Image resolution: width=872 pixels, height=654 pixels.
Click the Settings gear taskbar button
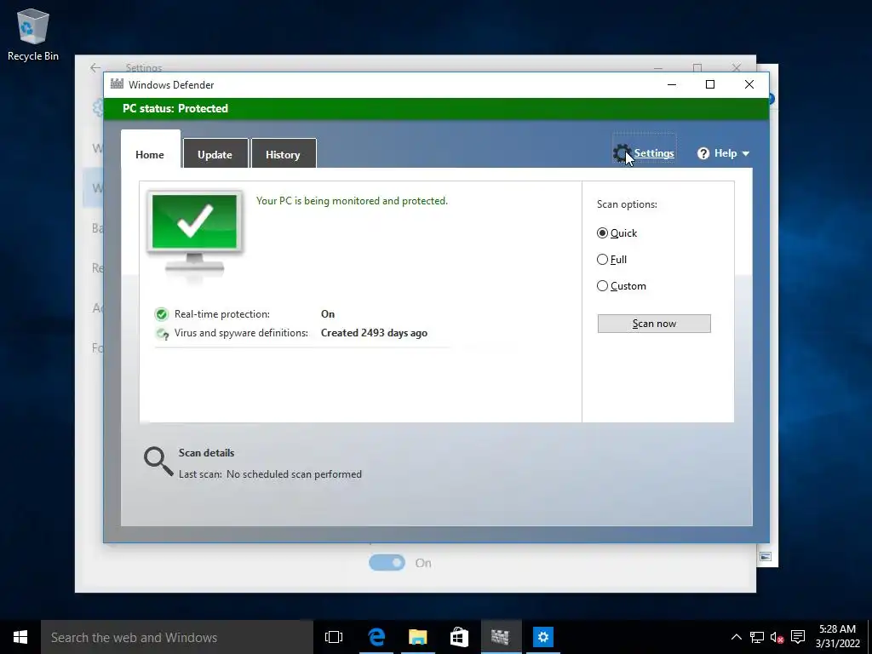(x=542, y=637)
